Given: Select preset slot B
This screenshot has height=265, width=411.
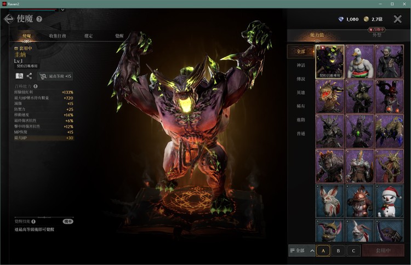Looking at the screenshot, I should (x=338, y=251).
